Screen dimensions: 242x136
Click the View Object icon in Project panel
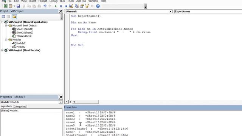click(8, 17)
